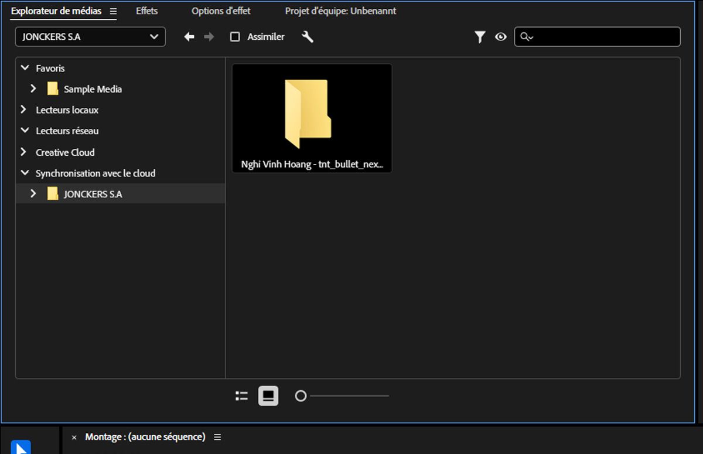Click the JONCKERS S.A folder icon in the tree
Viewport: 703px width, 454px height.
click(53, 194)
